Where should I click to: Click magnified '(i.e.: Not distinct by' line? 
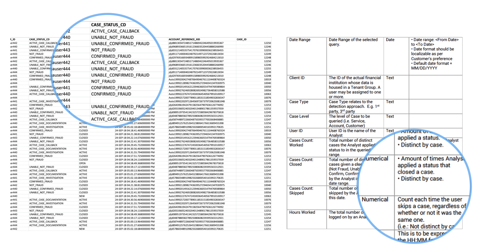click(x=426, y=227)
